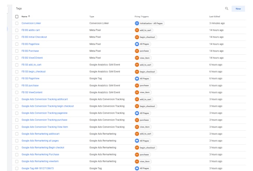Open Google Ads Remarketing Begin checkot tag

click(43, 148)
